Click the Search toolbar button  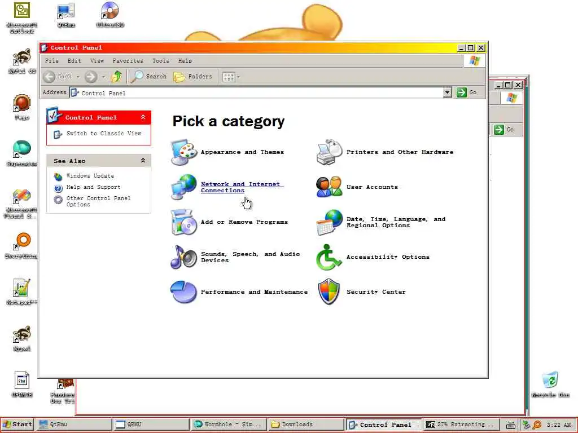tap(149, 77)
